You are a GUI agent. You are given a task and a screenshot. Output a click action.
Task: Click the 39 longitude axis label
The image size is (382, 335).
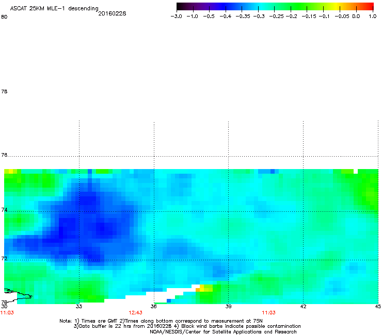tap(228, 306)
